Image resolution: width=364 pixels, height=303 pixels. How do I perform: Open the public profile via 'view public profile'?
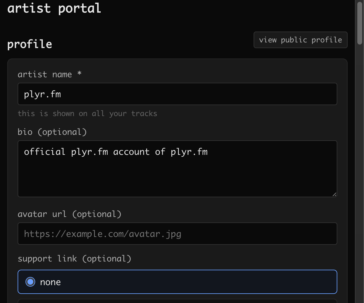point(300,40)
